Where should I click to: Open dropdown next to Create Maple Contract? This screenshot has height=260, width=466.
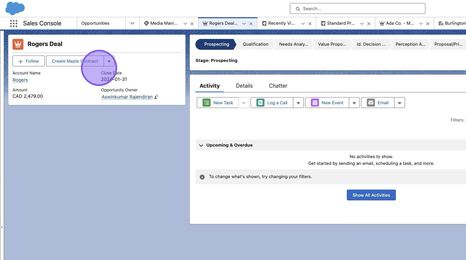[x=109, y=61]
